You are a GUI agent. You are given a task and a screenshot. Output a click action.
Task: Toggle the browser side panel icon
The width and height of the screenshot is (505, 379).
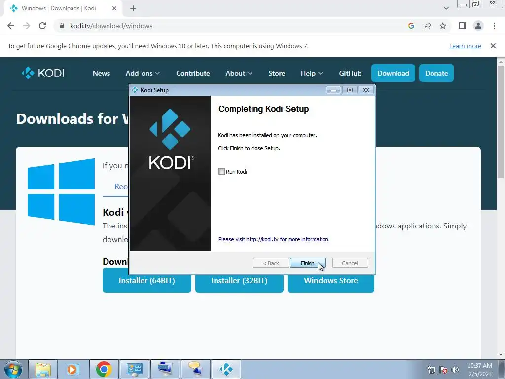tap(463, 26)
